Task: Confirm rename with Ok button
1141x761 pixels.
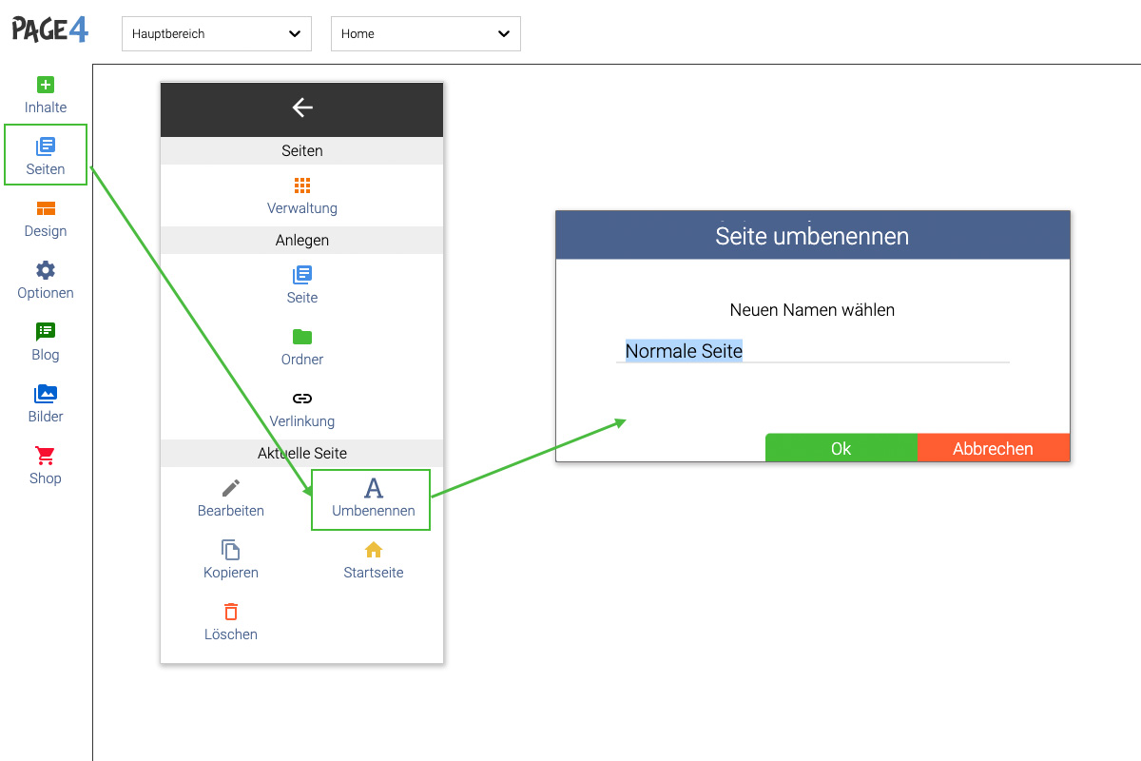Action: click(841, 448)
